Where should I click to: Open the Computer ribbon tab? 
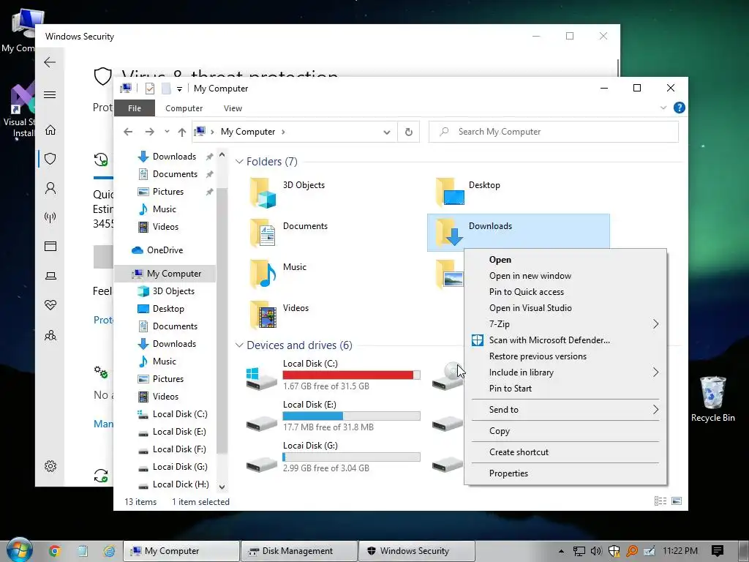click(x=184, y=108)
